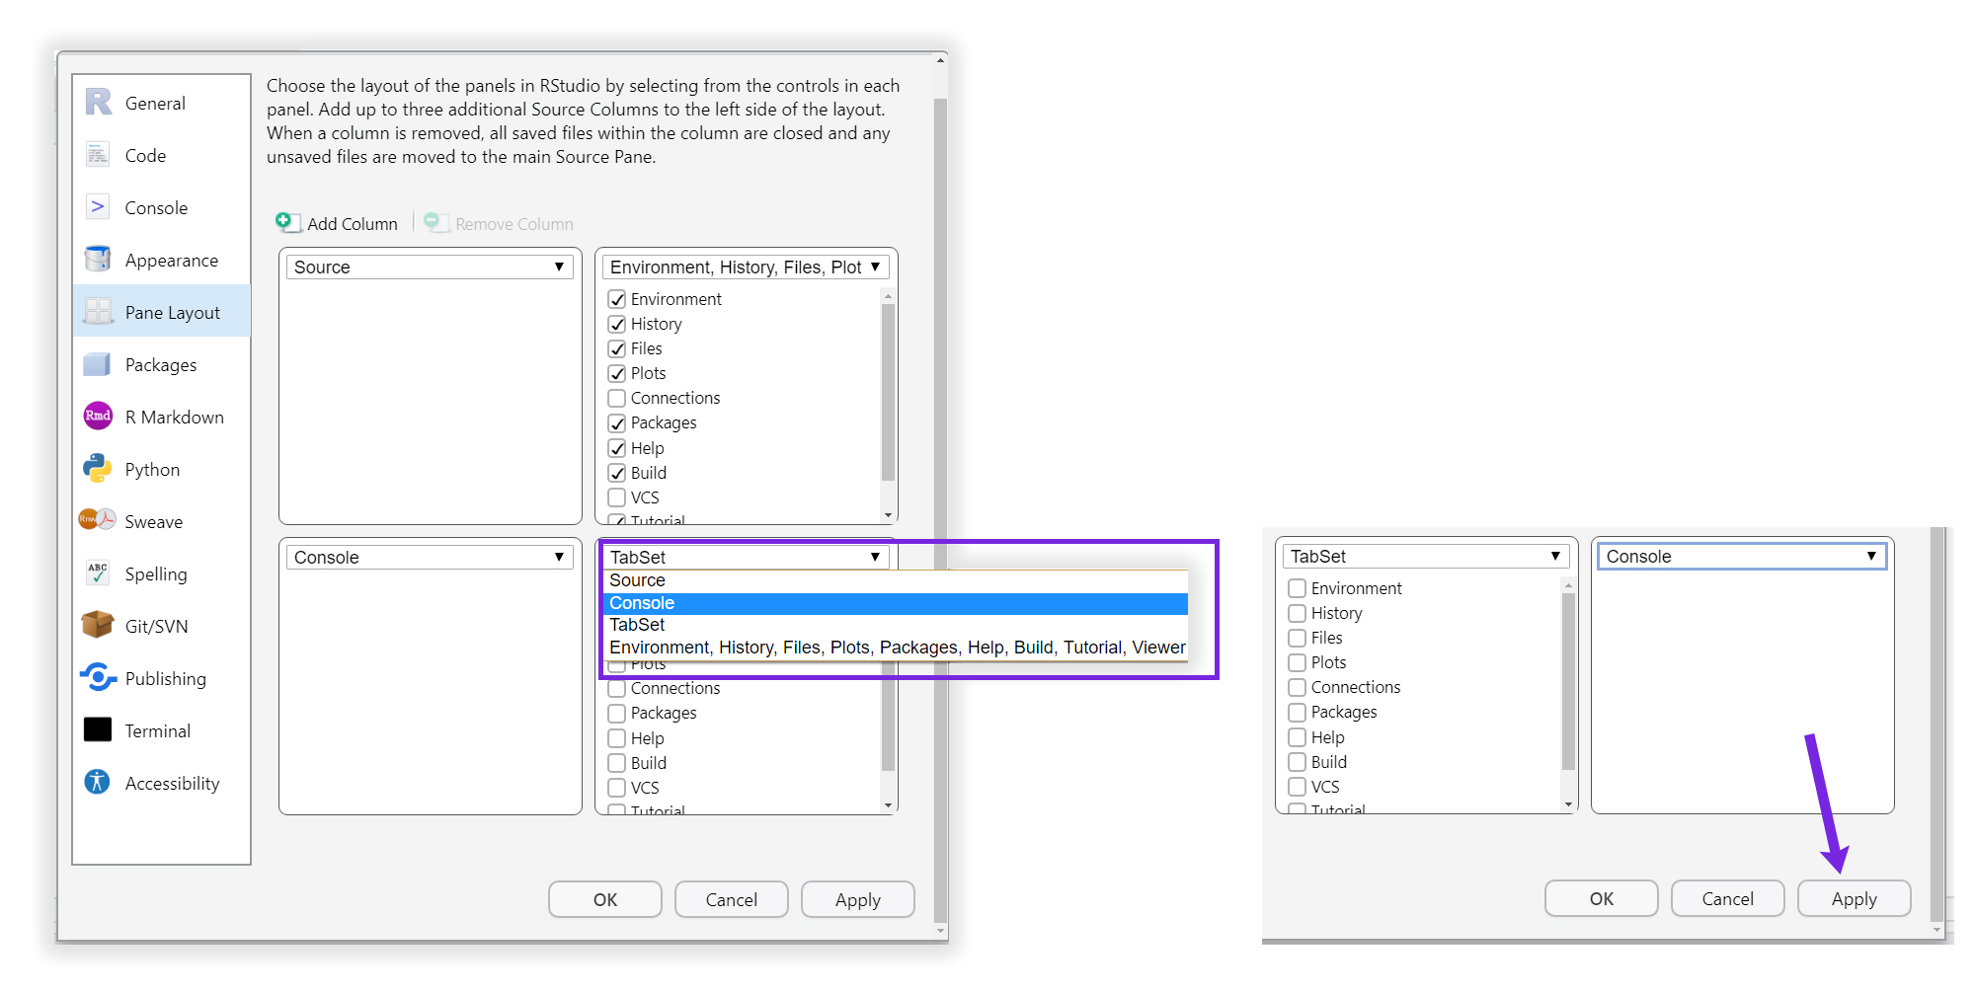Click the right dialog TabSet list scrollbar
The image size is (1975, 993).
(1568, 681)
